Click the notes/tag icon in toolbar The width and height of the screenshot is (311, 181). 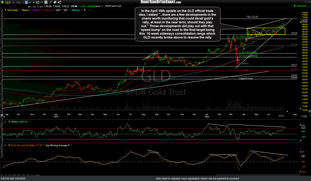pos(55,2)
